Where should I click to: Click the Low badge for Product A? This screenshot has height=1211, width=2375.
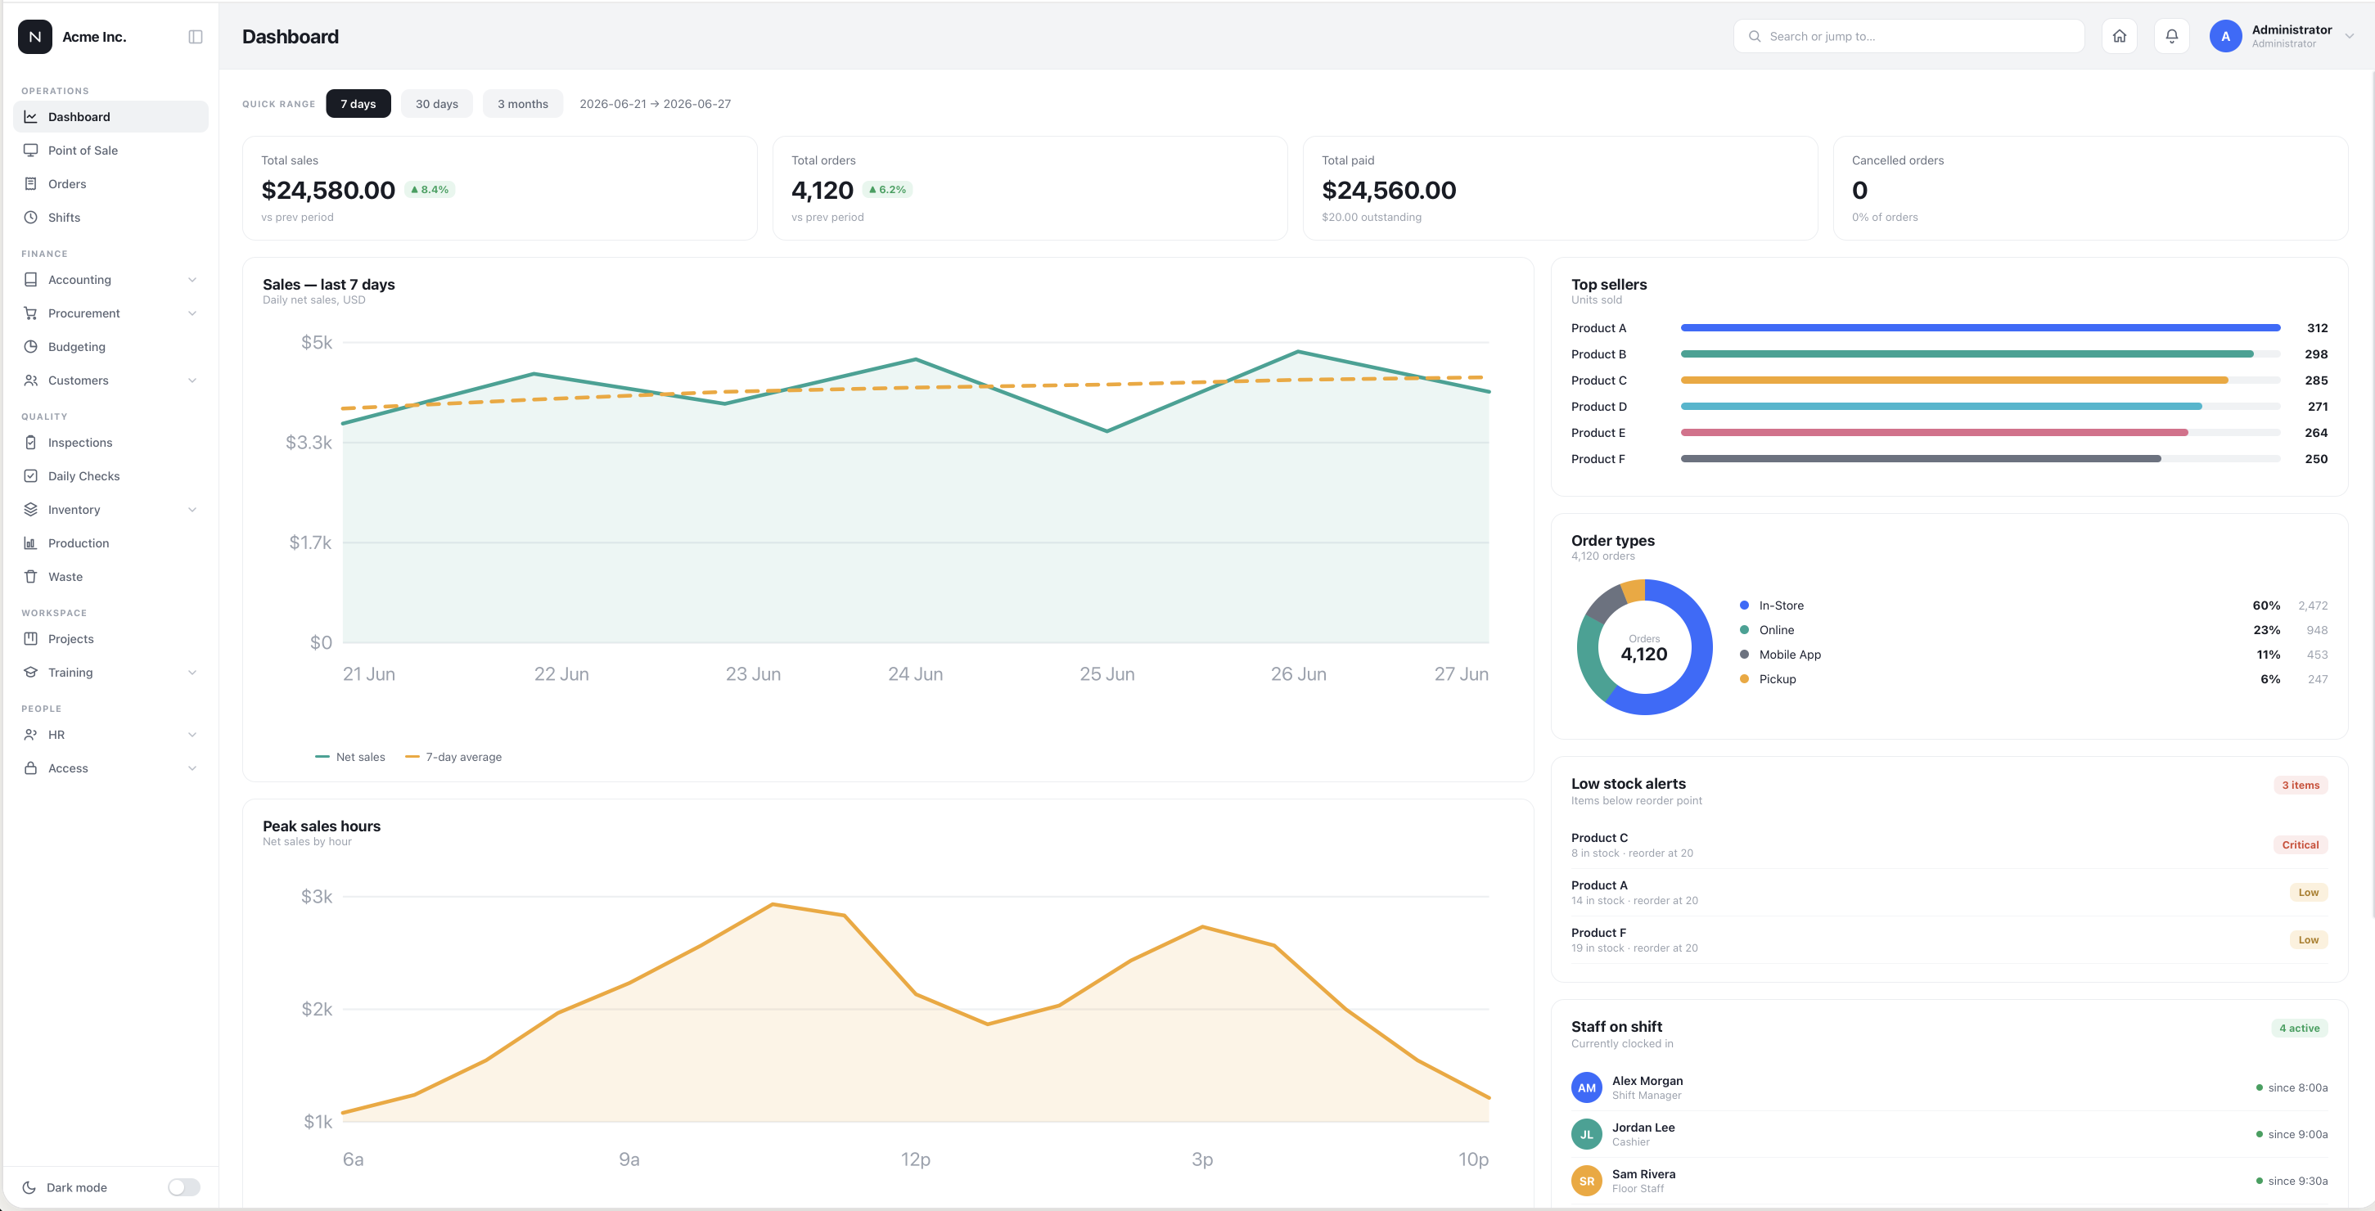pos(2309,893)
